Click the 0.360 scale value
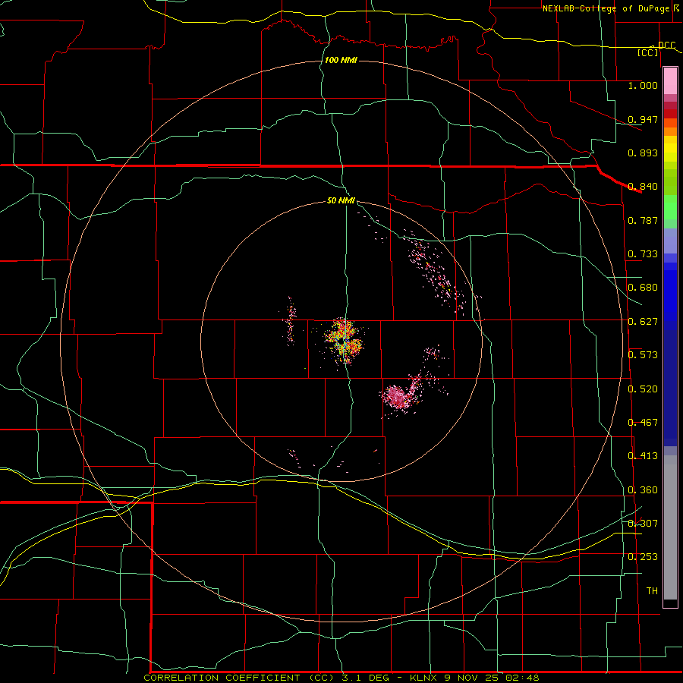This screenshot has height=683, width=683. (643, 490)
